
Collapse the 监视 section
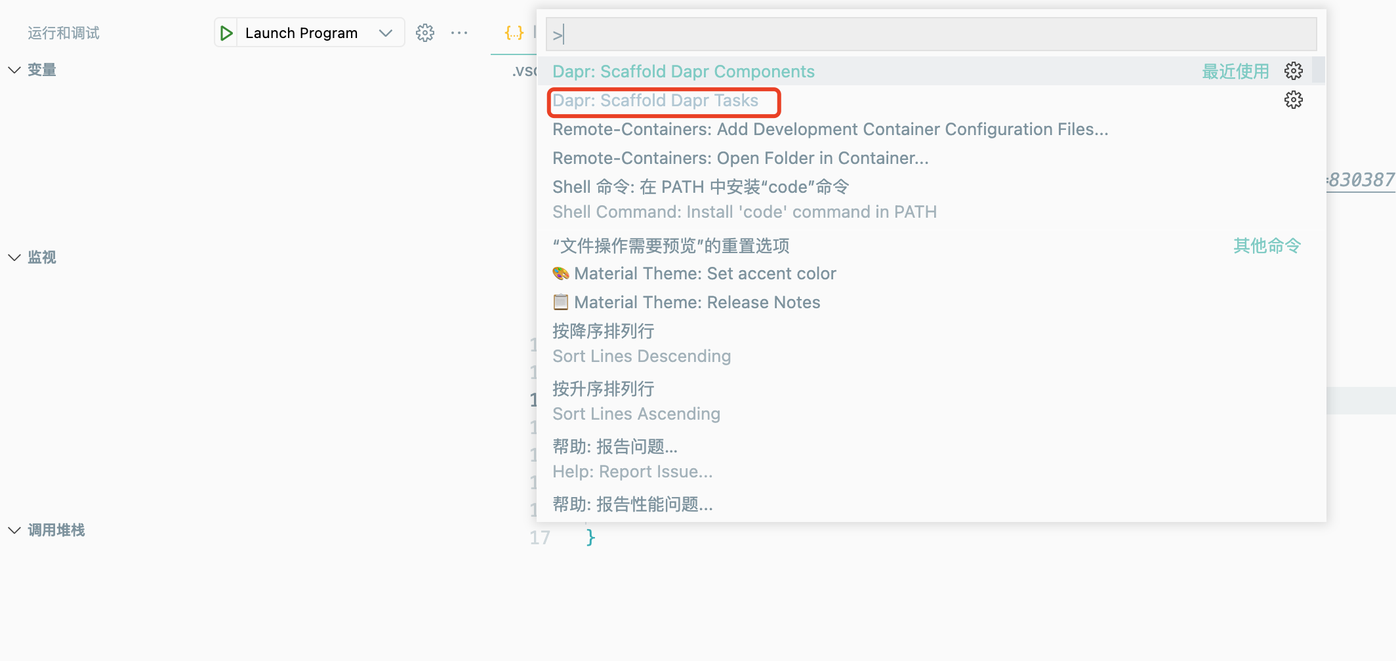14,258
